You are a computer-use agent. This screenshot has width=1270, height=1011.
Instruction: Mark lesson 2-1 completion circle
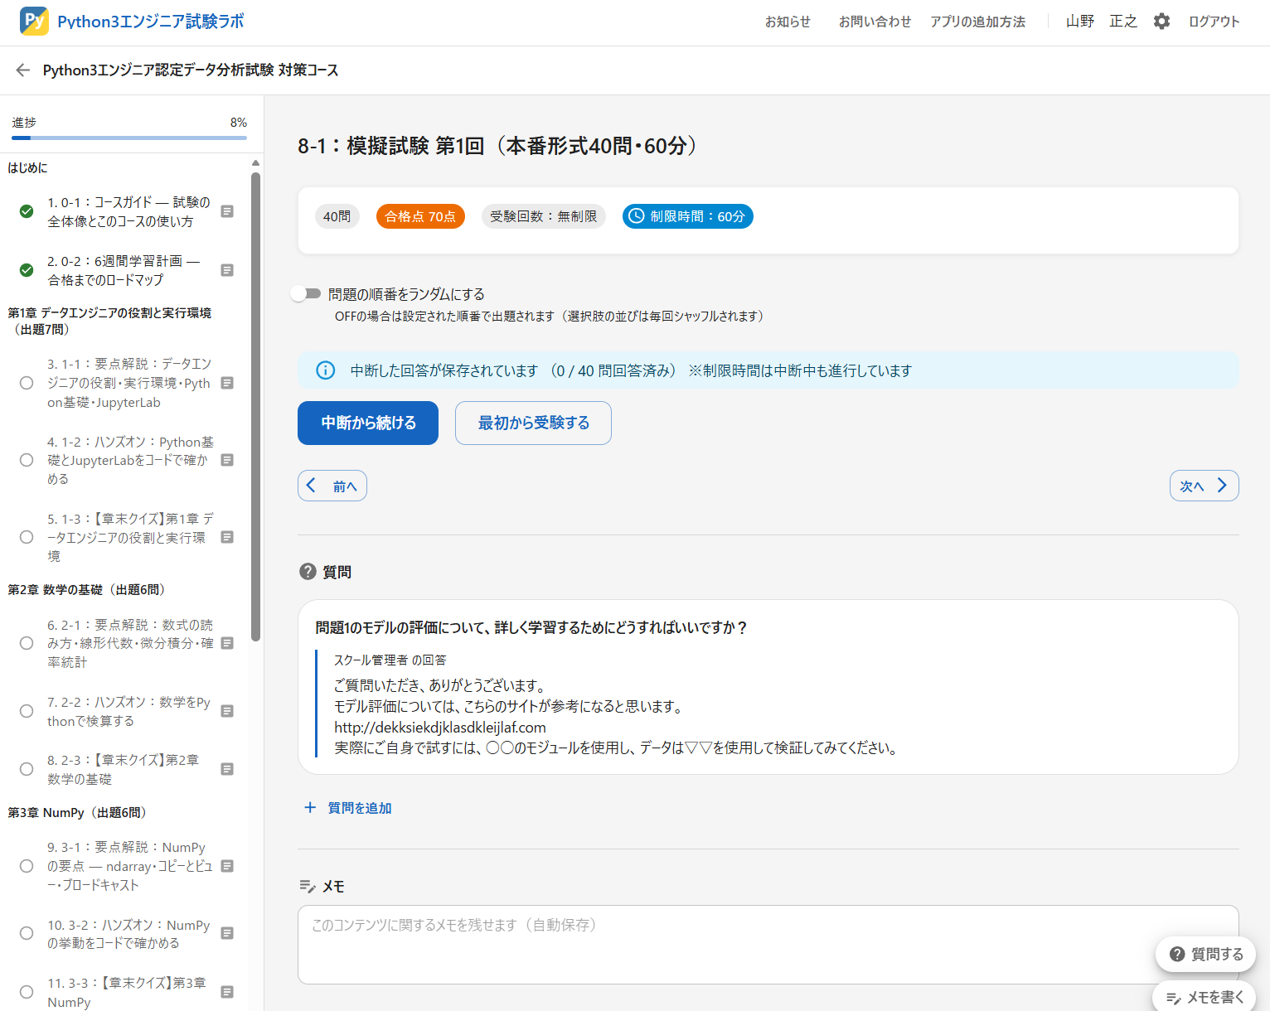[27, 643]
